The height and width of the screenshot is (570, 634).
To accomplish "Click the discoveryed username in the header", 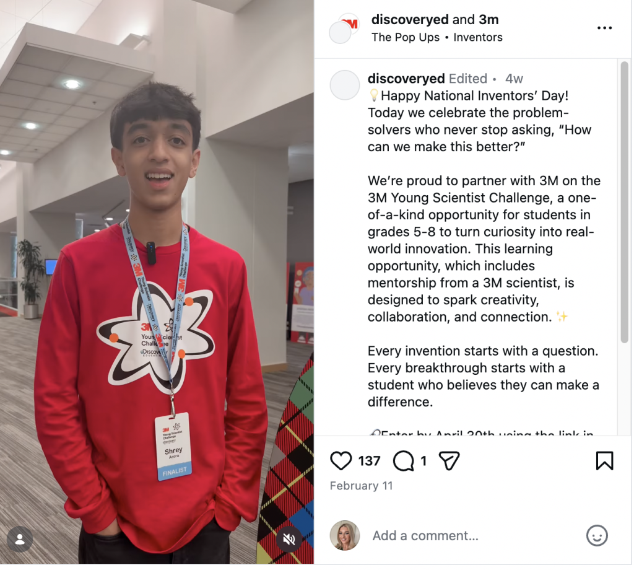I will pos(410,19).
